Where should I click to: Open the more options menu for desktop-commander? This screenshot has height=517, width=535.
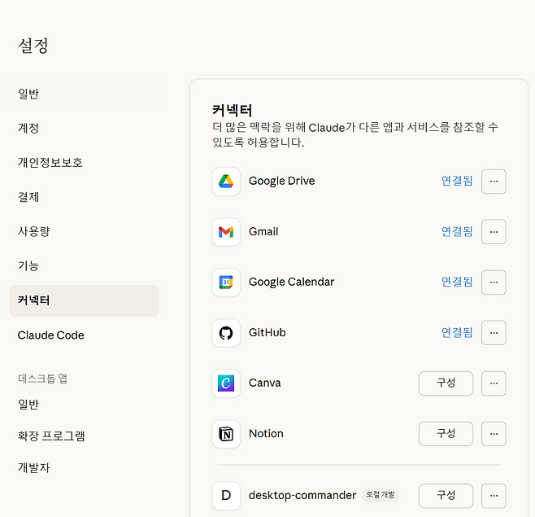click(494, 496)
